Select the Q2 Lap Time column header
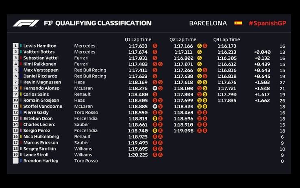 point(183,39)
